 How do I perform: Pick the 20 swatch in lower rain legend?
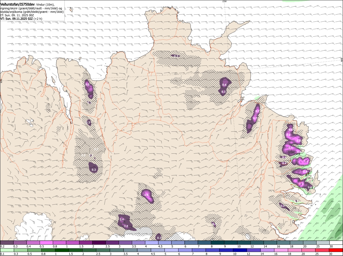[308, 250]
